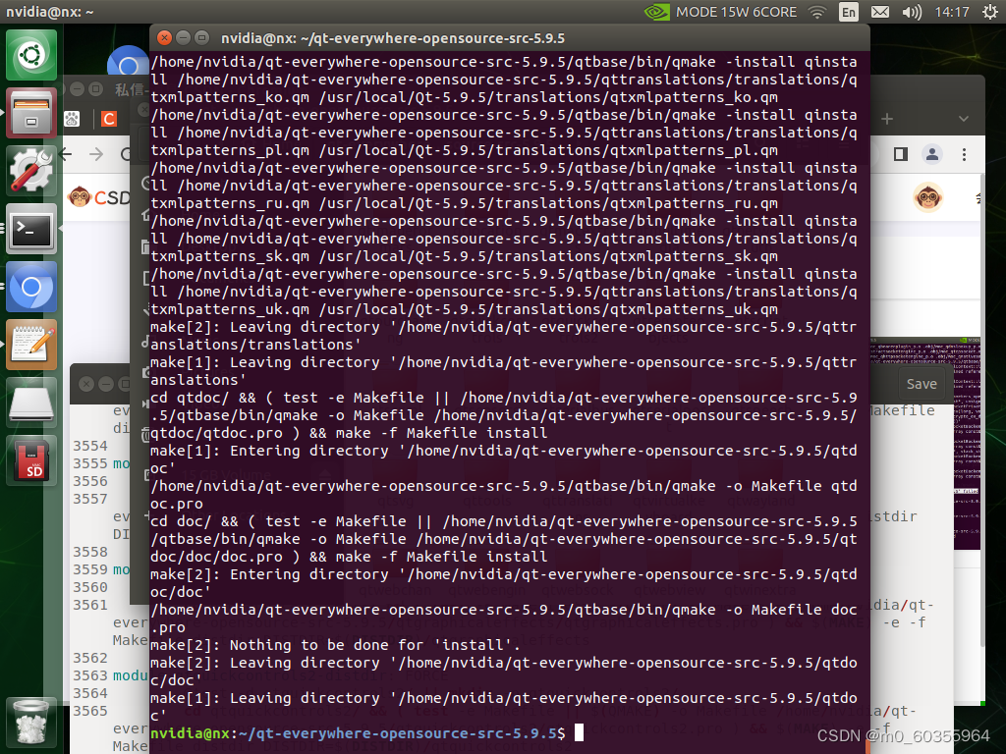Open the Wi-Fi network menu
The width and height of the screenshot is (1006, 754).
[817, 12]
